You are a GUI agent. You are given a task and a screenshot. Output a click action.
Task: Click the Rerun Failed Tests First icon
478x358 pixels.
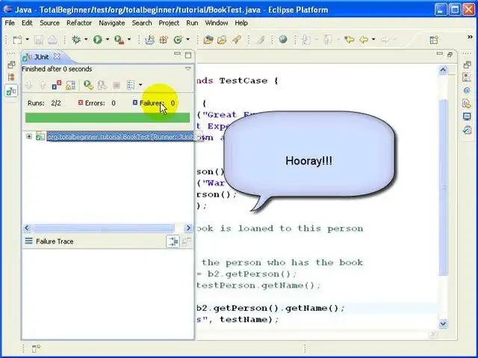pos(102,85)
